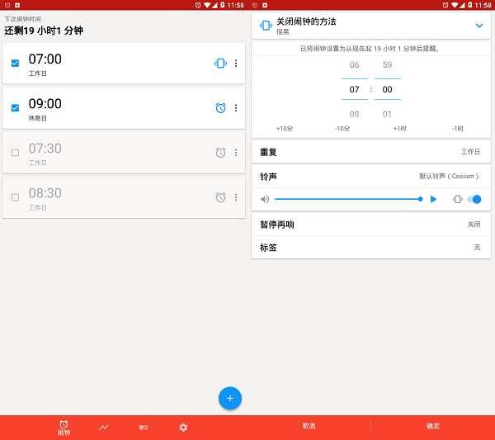495x440 pixels.
Task: Open the settings gear in bottom bar
Action: click(x=183, y=427)
